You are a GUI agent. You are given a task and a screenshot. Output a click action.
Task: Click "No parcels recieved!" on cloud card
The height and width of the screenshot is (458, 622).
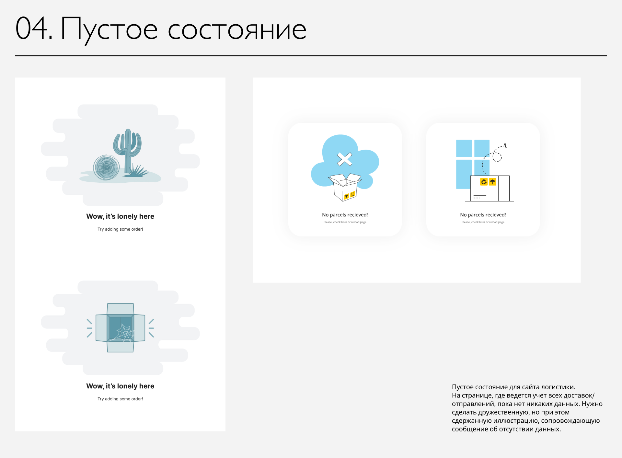[x=345, y=215]
